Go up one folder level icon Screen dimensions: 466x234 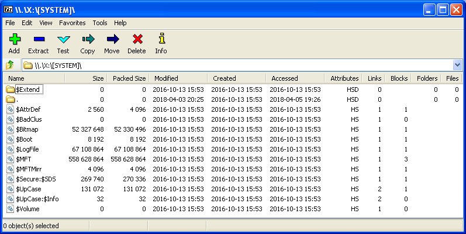[x=9, y=65]
